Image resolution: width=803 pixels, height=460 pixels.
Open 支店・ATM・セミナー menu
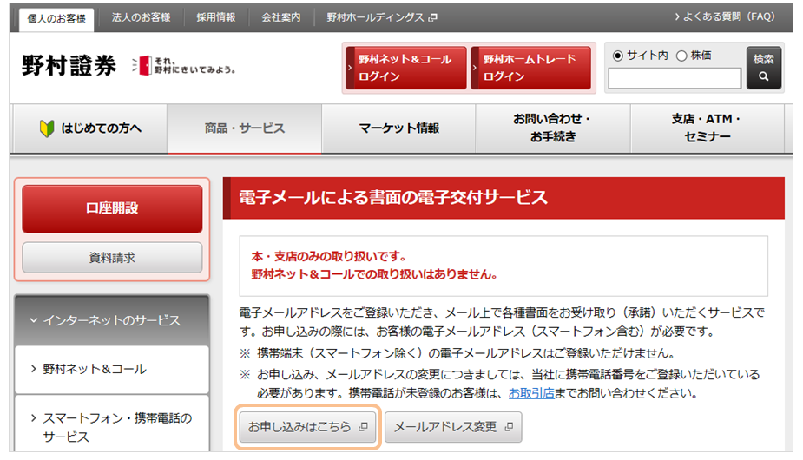point(708,128)
